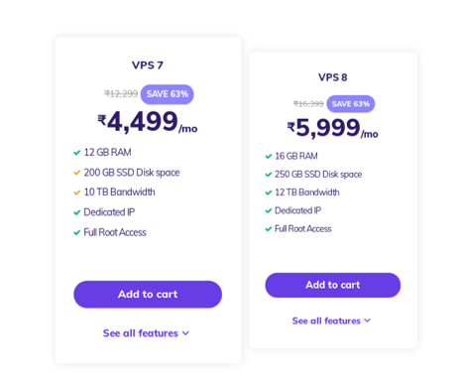The image size is (461, 387).
Task: Click checkmark next to VPS 7 Full Root Access
Action: tap(77, 232)
